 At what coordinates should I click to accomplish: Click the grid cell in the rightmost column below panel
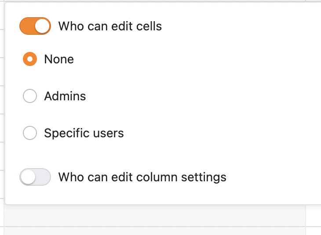pyautogui.click(x=314, y=216)
